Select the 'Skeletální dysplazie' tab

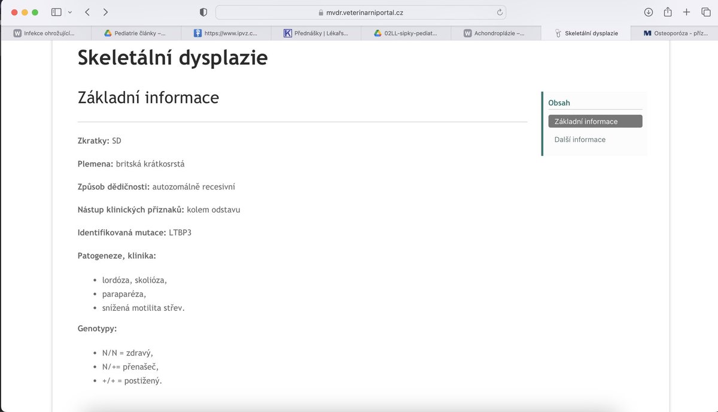(586, 34)
